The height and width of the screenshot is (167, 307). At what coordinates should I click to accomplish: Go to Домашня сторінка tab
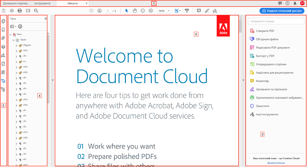pyautogui.click(x=15, y=4)
